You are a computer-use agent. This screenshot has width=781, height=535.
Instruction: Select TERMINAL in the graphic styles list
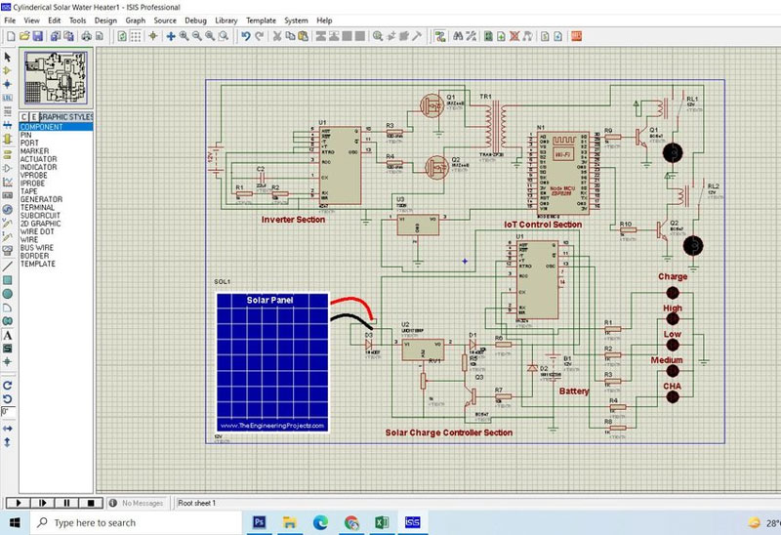point(56,207)
